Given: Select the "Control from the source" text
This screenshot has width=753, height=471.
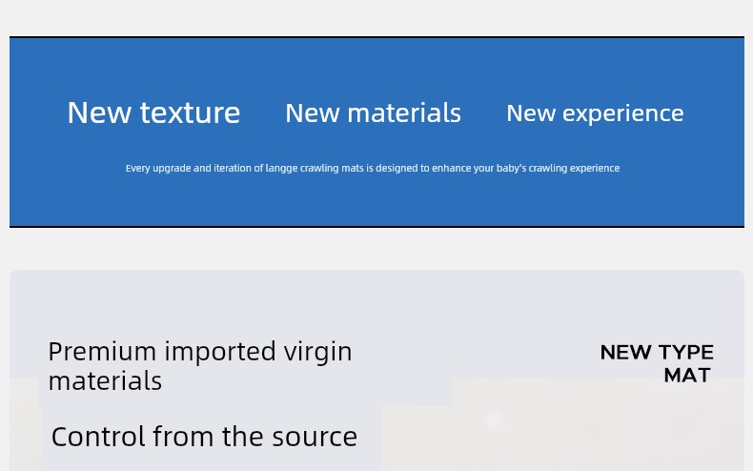Looking at the screenshot, I should click(x=204, y=436).
